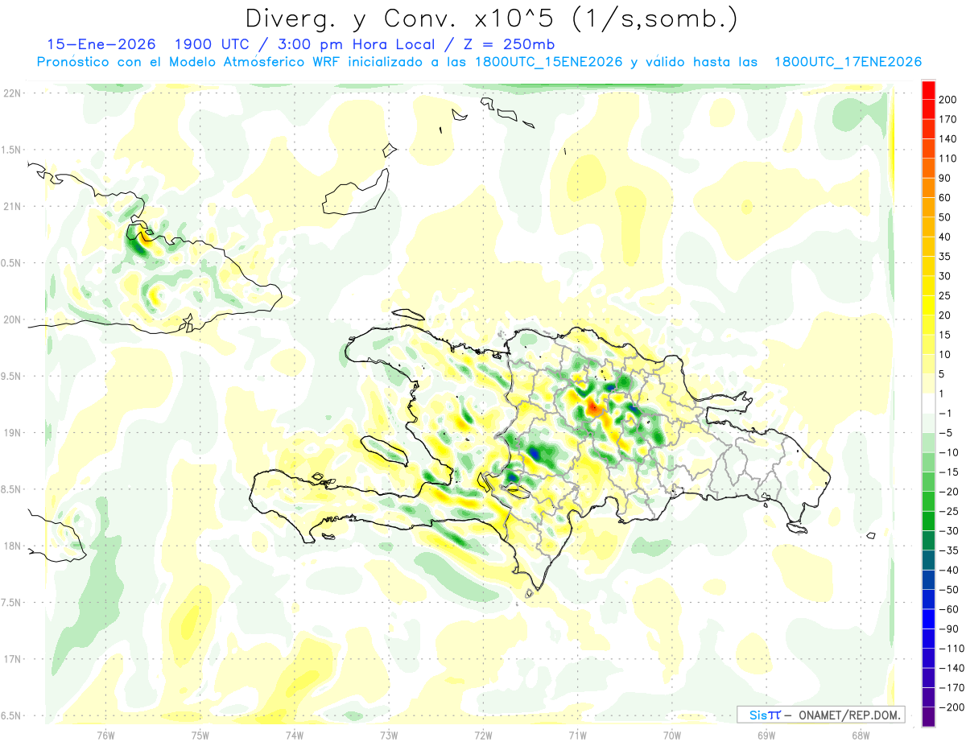This screenshot has height=746, width=966.
Task: Click the '72W' longitude label
Action: [x=483, y=736]
